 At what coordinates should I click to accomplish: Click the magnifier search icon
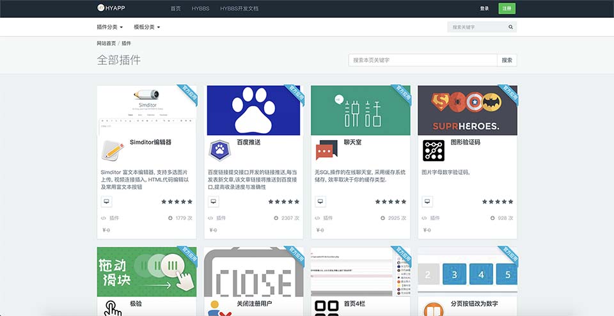(510, 27)
